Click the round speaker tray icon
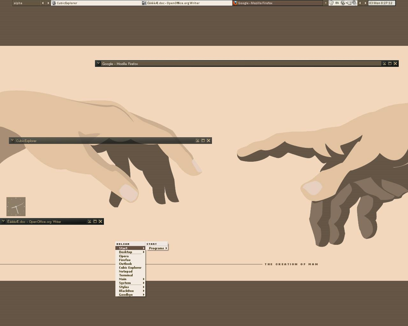The width and height of the screenshot is (408, 326). (354, 3)
